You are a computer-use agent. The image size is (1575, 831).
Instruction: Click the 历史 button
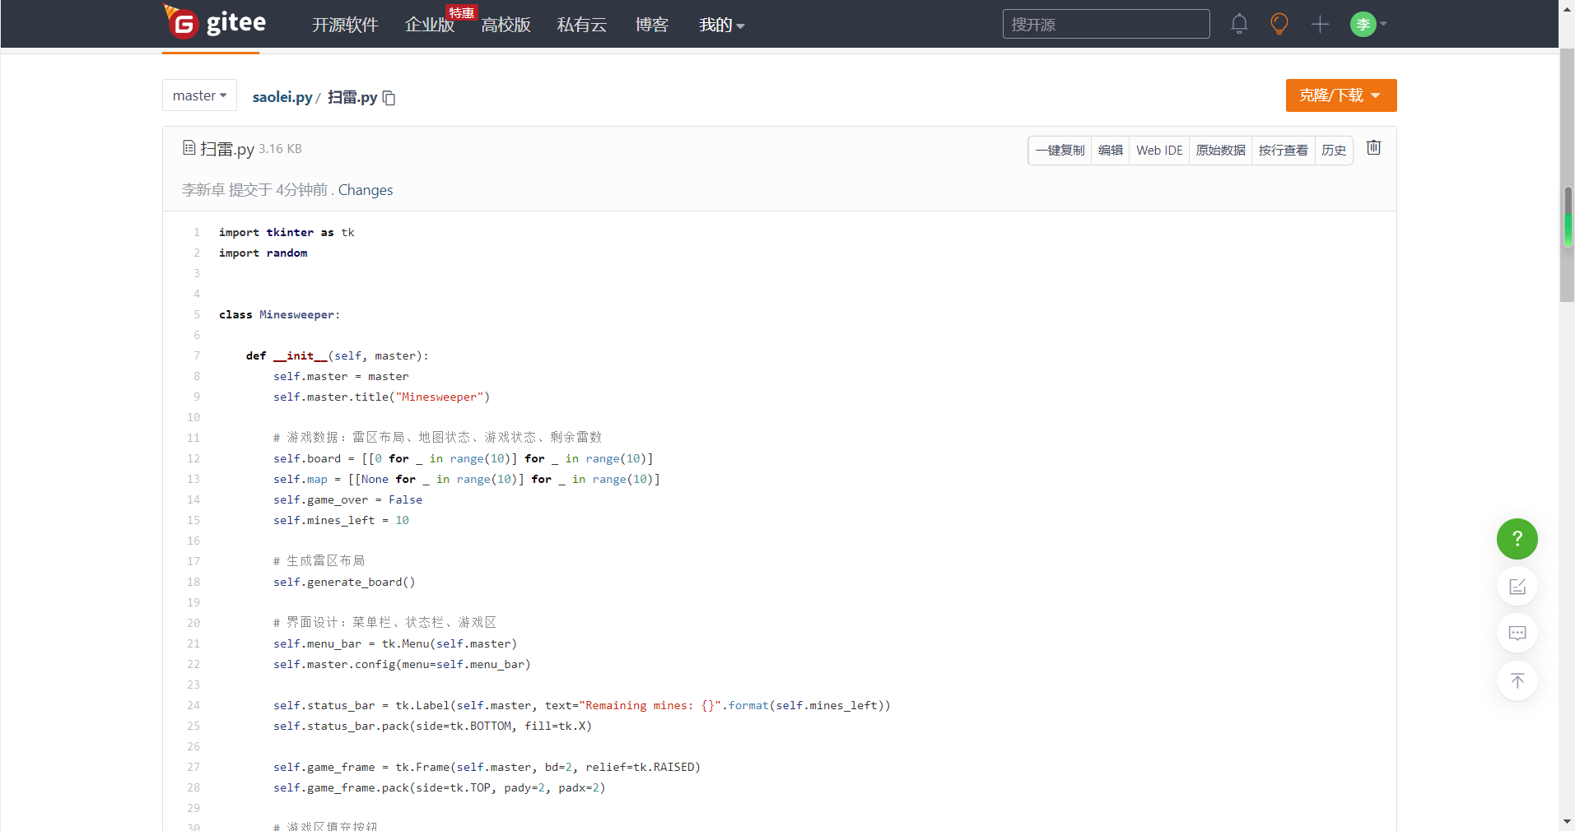pyautogui.click(x=1334, y=151)
